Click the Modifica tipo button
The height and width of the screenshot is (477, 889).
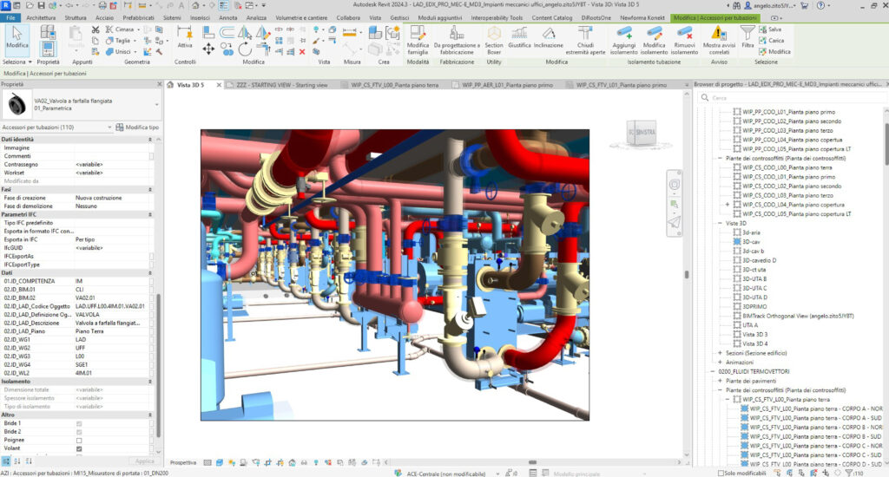[137, 127]
